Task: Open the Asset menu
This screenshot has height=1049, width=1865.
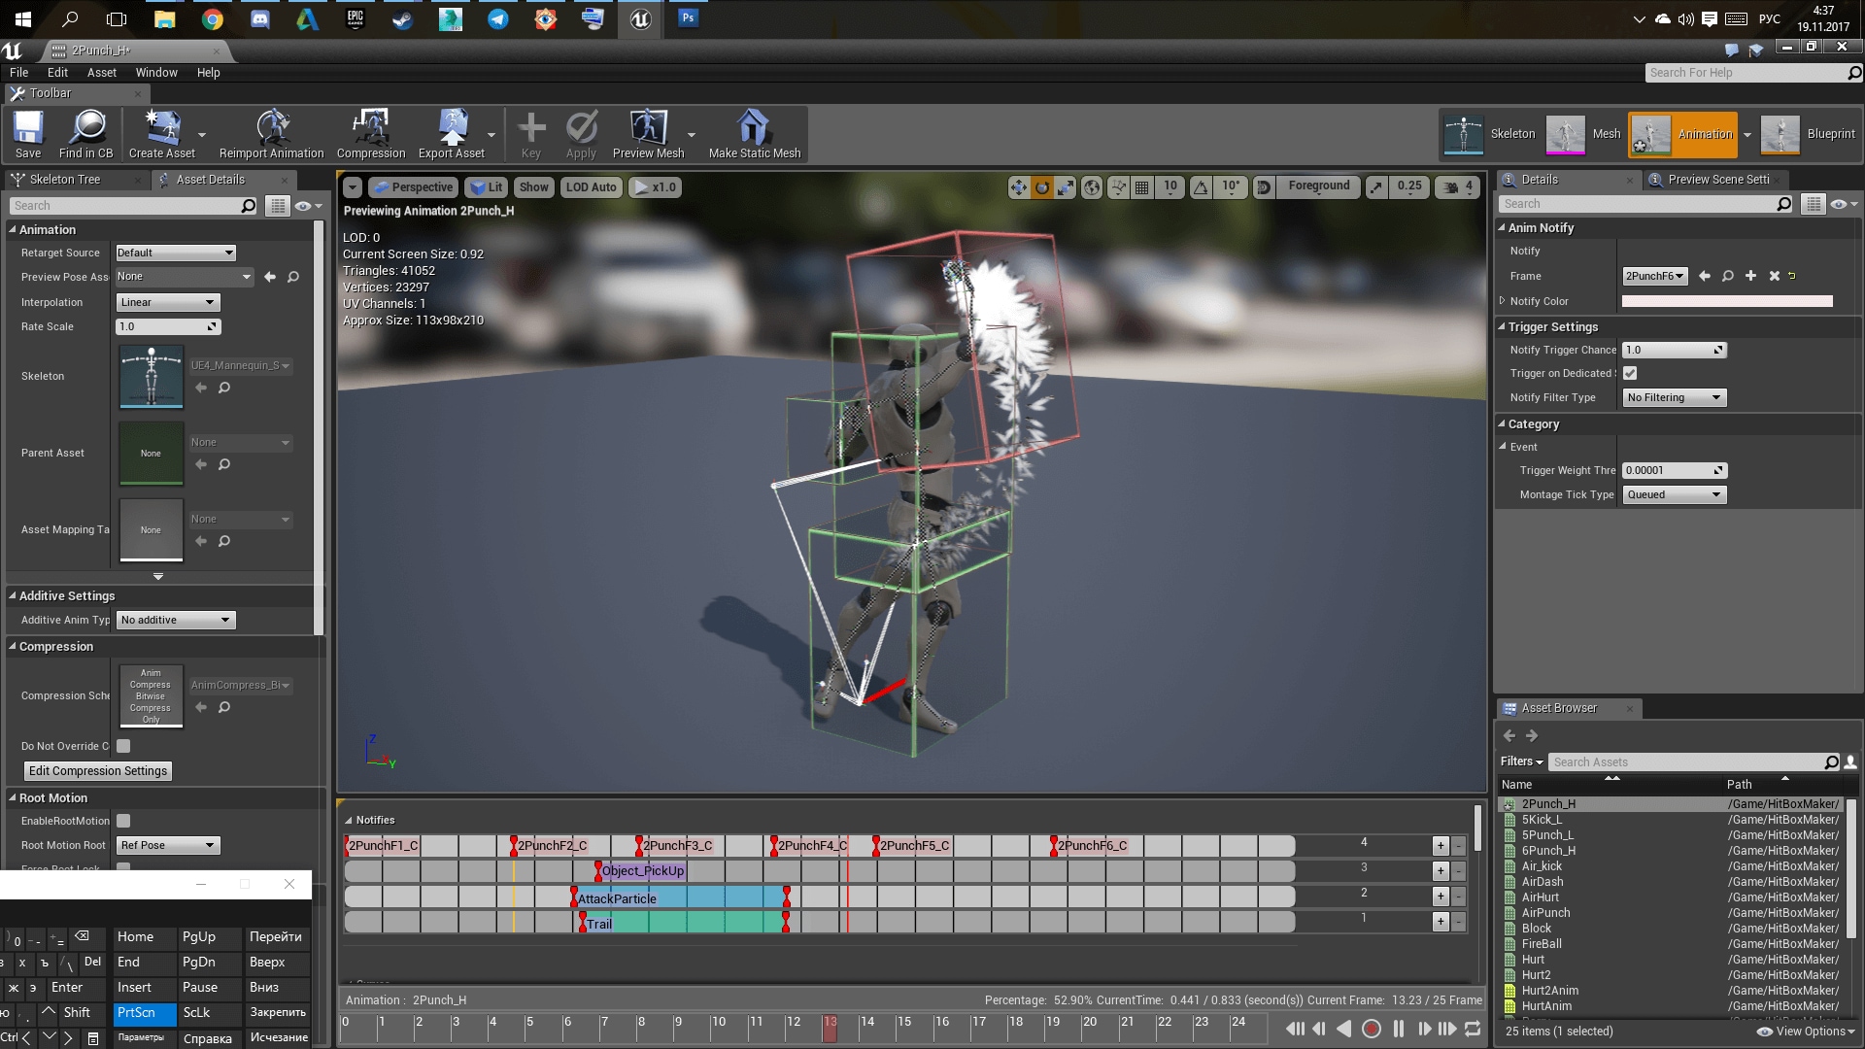Action: point(101,72)
